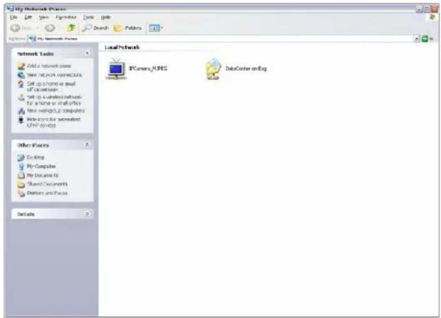Expand the Details panel

click(87, 214)
